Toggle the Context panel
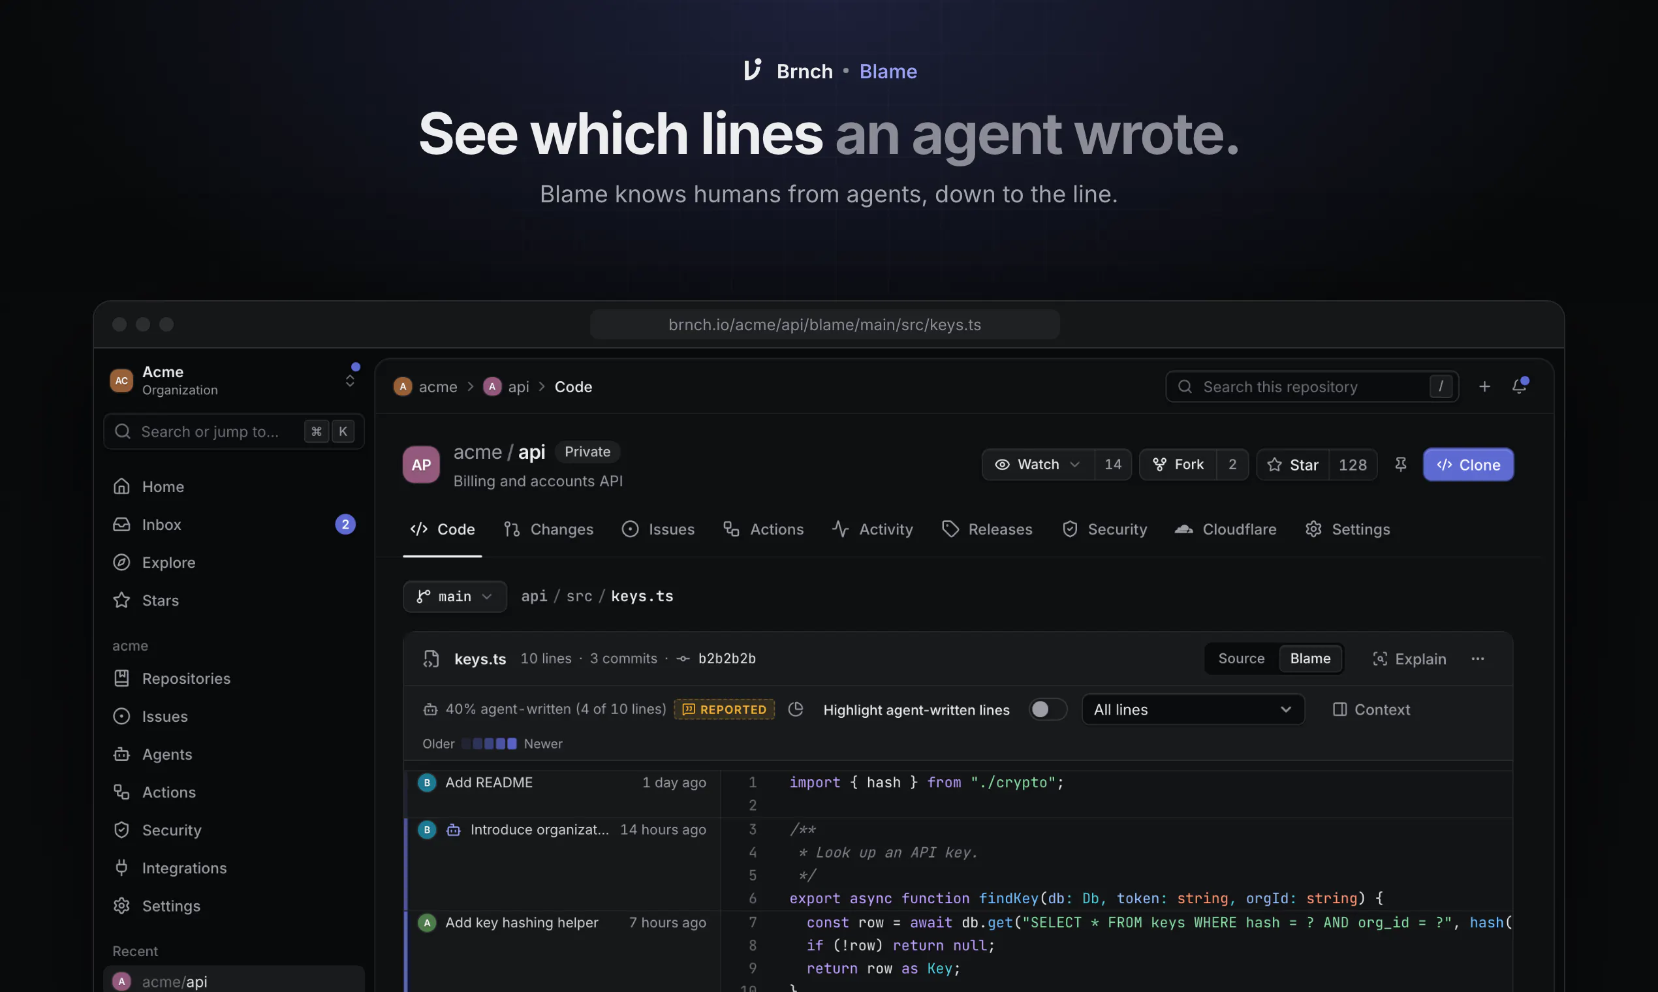1658x992 pixels. click(1371, 709)
